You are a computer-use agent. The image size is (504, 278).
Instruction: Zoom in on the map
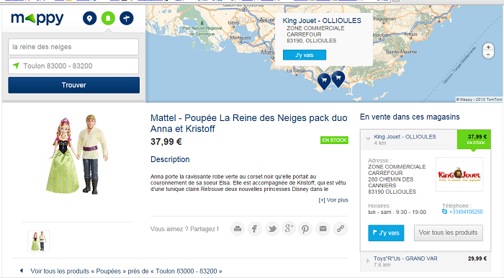tap(488, 48)
